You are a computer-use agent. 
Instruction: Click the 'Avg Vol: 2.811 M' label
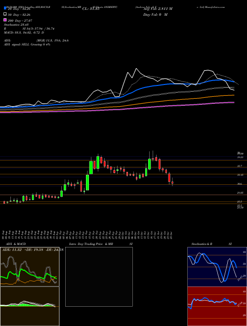(x=158, y=9)
